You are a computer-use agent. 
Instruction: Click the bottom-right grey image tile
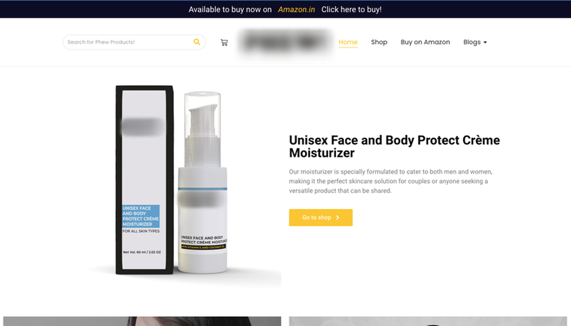[x=428, y=321]
